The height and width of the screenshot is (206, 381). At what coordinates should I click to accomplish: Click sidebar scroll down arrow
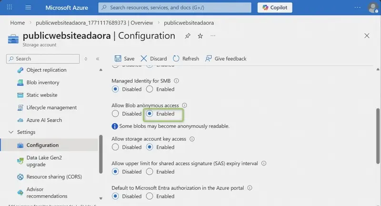[101, 198]
